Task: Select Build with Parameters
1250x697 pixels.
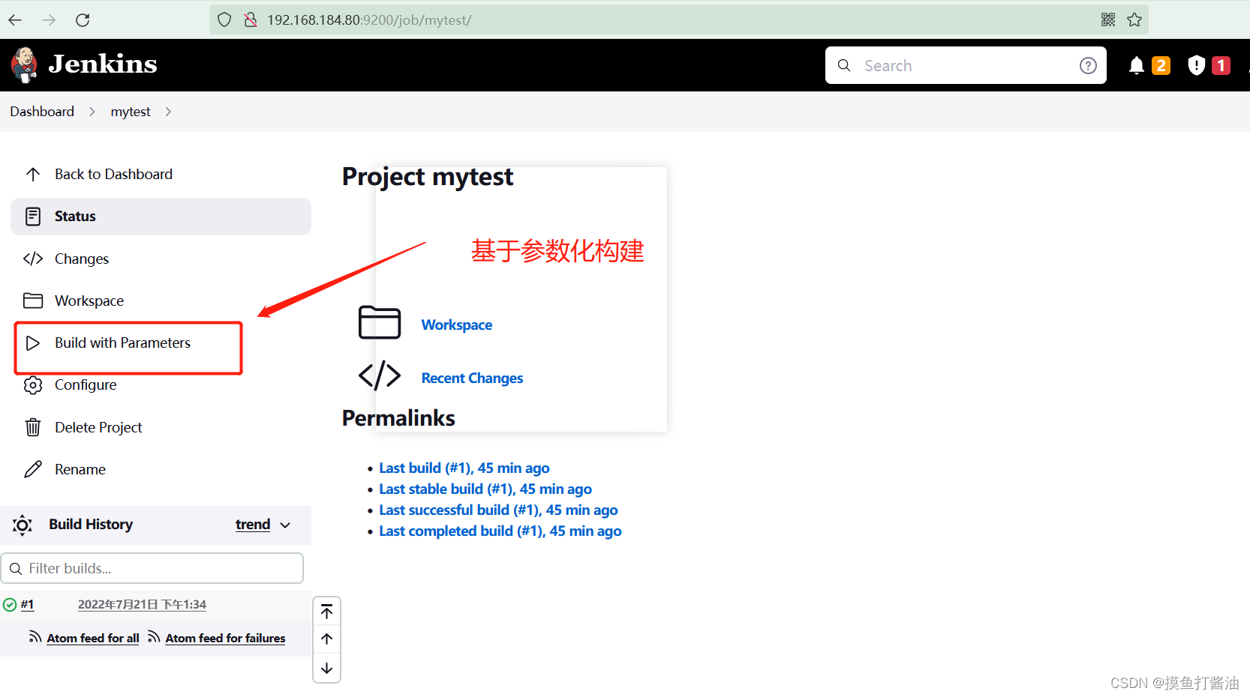Action: coord(122,343)
